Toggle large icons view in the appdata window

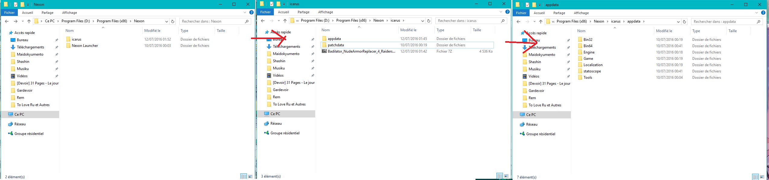coord(762,177)
